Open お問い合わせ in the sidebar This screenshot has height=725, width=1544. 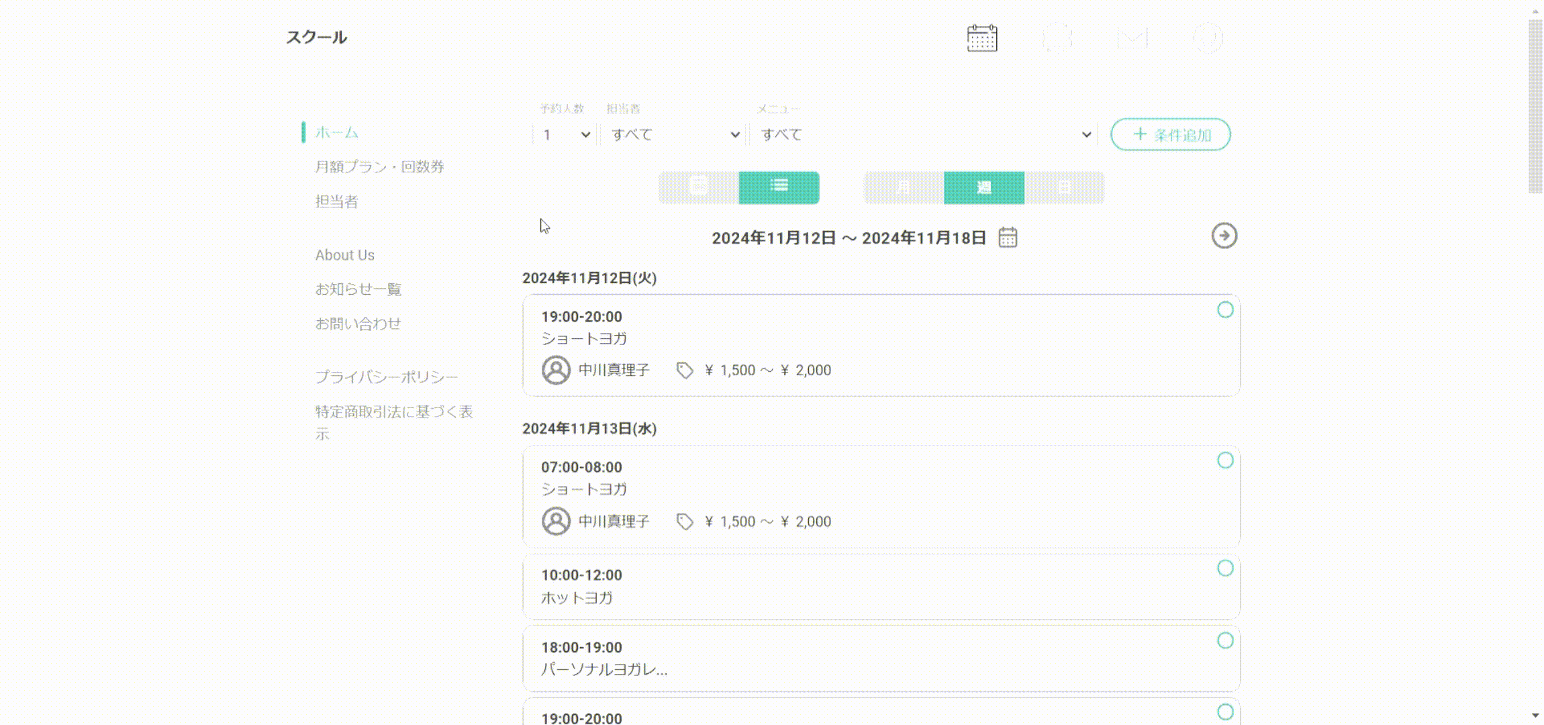pos(358,324)
